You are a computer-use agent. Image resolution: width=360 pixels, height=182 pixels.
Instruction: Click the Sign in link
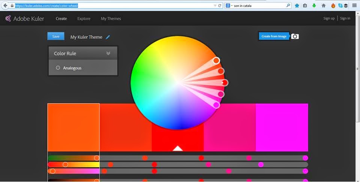tap(345, 18)
